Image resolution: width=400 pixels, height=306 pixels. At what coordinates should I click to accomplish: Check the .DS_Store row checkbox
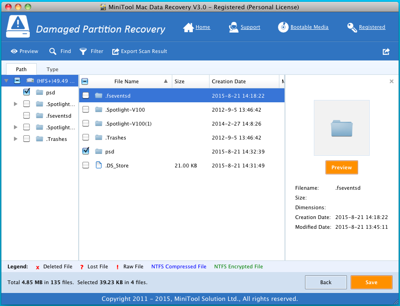tap(86, 166)
